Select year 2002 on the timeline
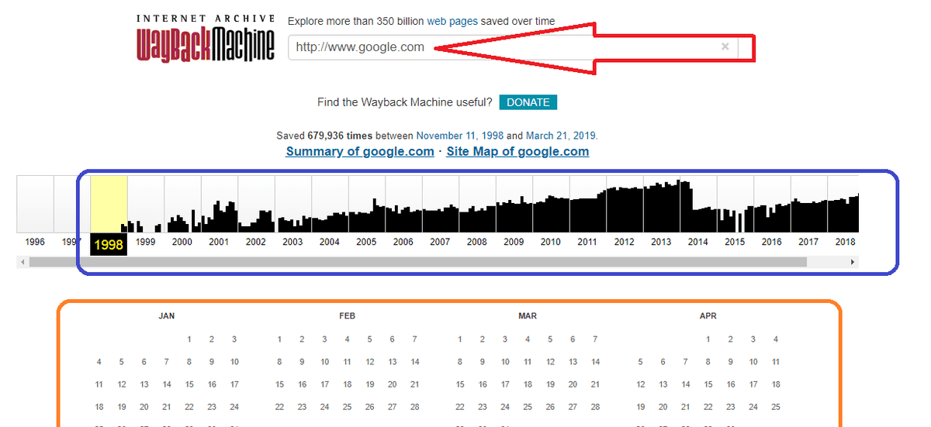931x427 pixels. tap(256, 242)
